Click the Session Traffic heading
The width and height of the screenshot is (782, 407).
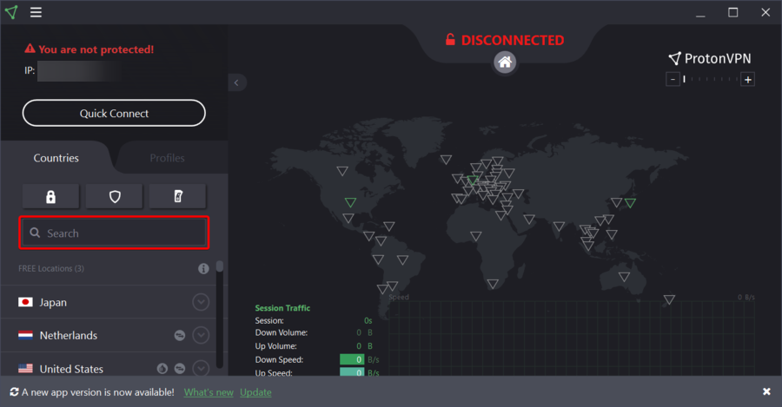coord(282,308)
